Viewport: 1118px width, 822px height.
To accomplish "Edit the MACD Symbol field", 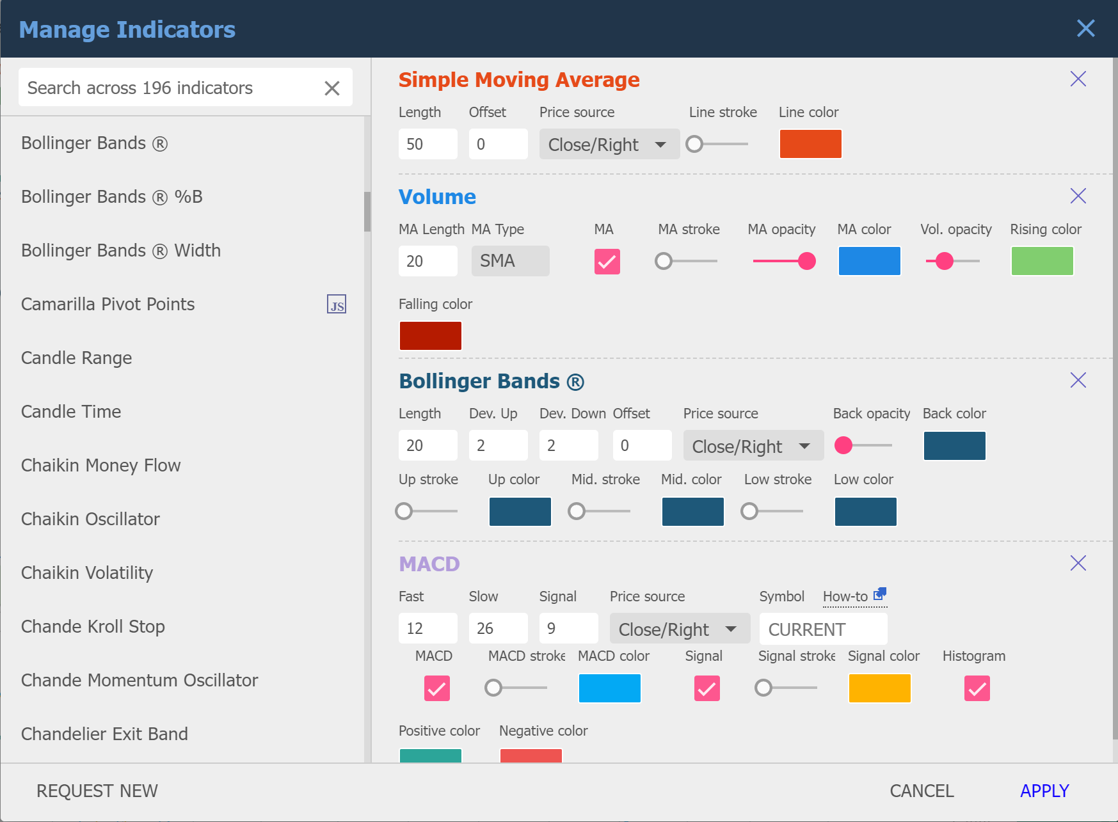I will pyautogui.click(x=823, y=629).
